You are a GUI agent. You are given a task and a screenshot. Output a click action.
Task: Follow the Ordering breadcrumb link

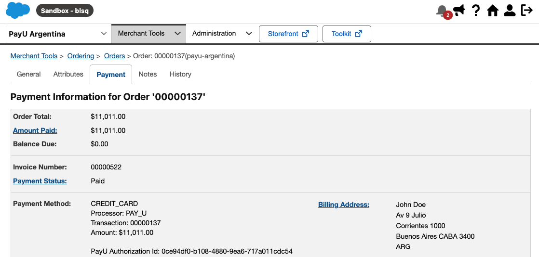81,56
